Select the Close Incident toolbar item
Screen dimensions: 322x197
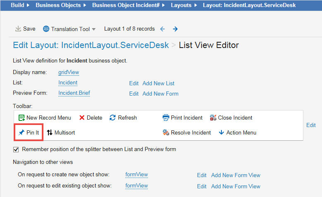point(231,118)
